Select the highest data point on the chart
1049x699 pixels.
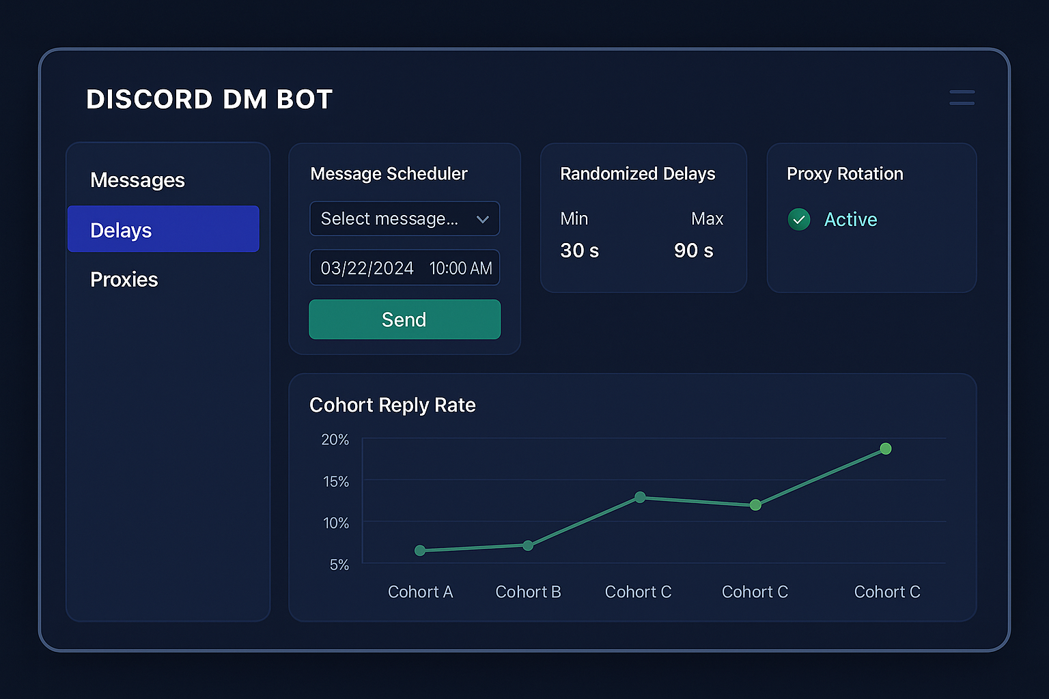[x=885, y=448]
